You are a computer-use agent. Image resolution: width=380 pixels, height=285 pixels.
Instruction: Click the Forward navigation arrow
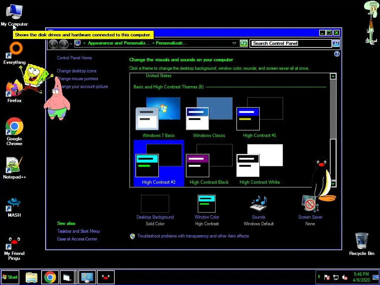[63, 44]
